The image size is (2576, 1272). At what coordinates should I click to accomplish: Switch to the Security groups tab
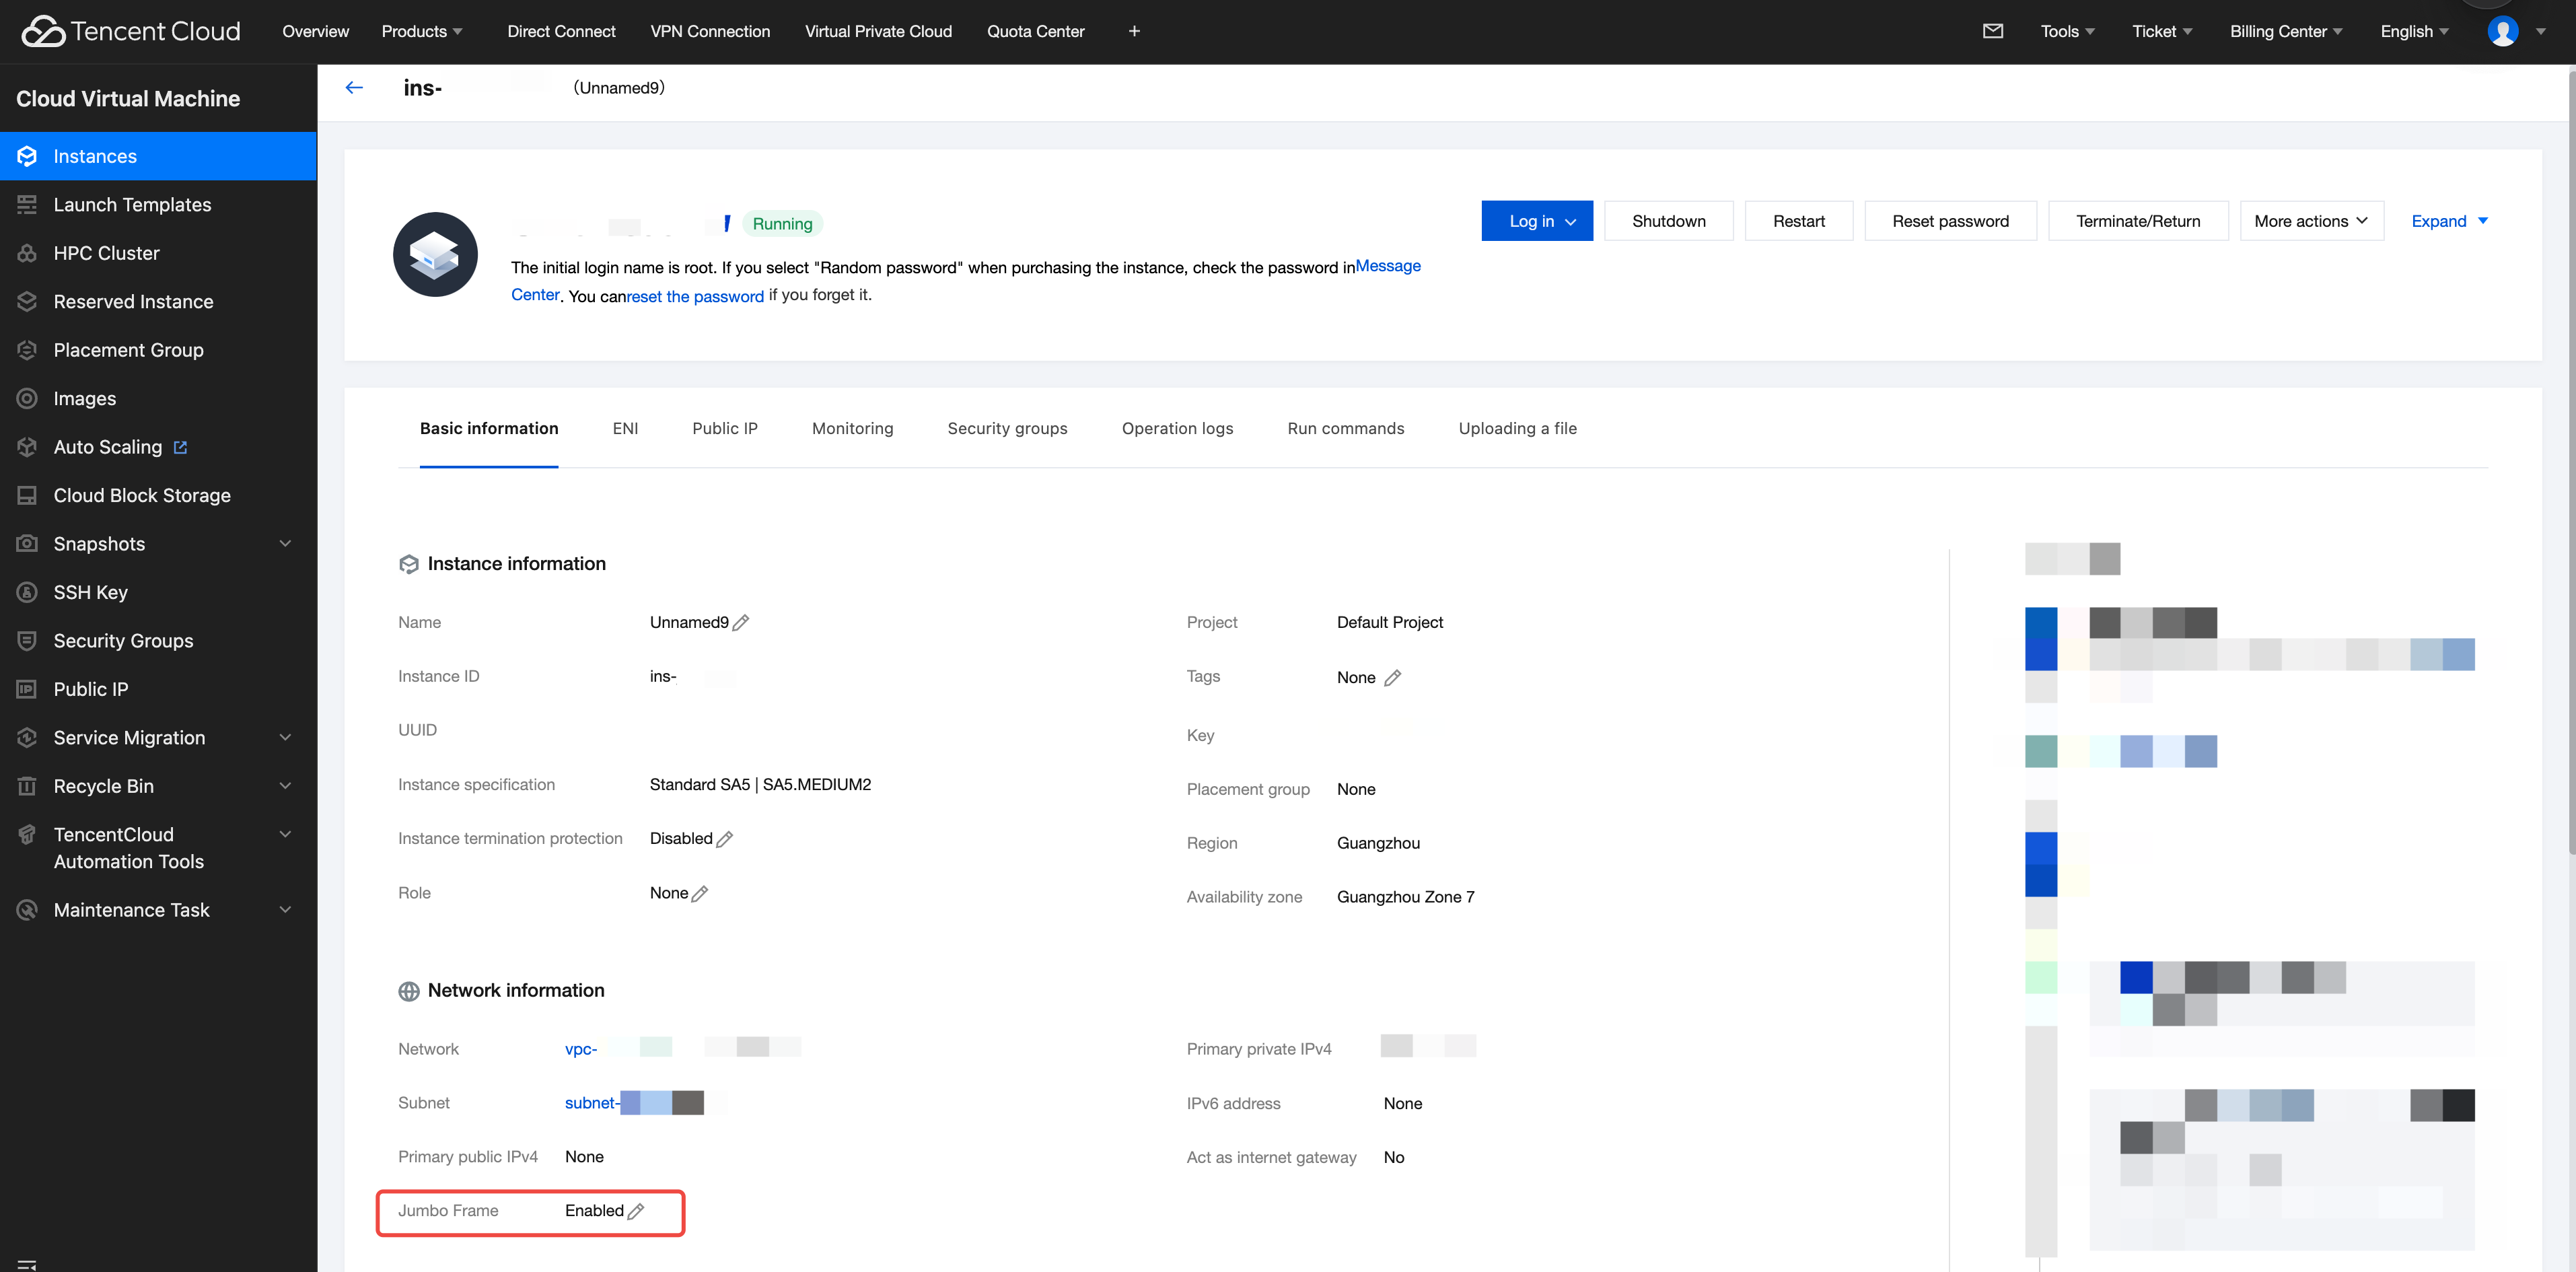1007,428
